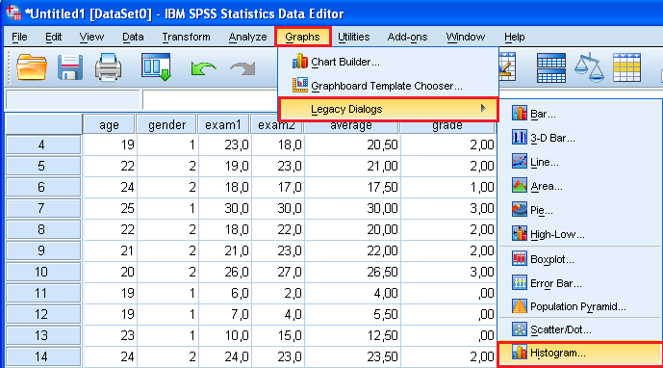This screenshot has width=663, height=368.
Task: Click the Boxplot icon
Action: click(520, 258)
